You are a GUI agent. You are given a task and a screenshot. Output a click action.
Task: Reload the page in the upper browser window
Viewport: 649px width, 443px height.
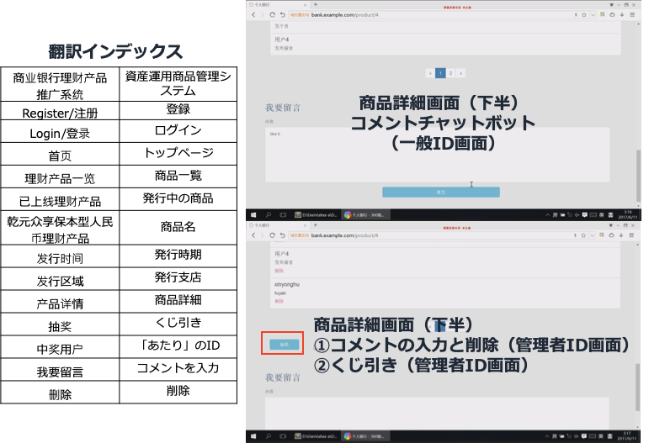point(273,15)
